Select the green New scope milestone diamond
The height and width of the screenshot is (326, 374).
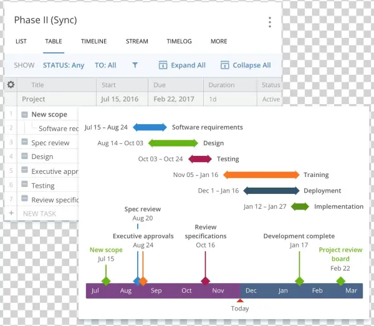pos(106,281)
